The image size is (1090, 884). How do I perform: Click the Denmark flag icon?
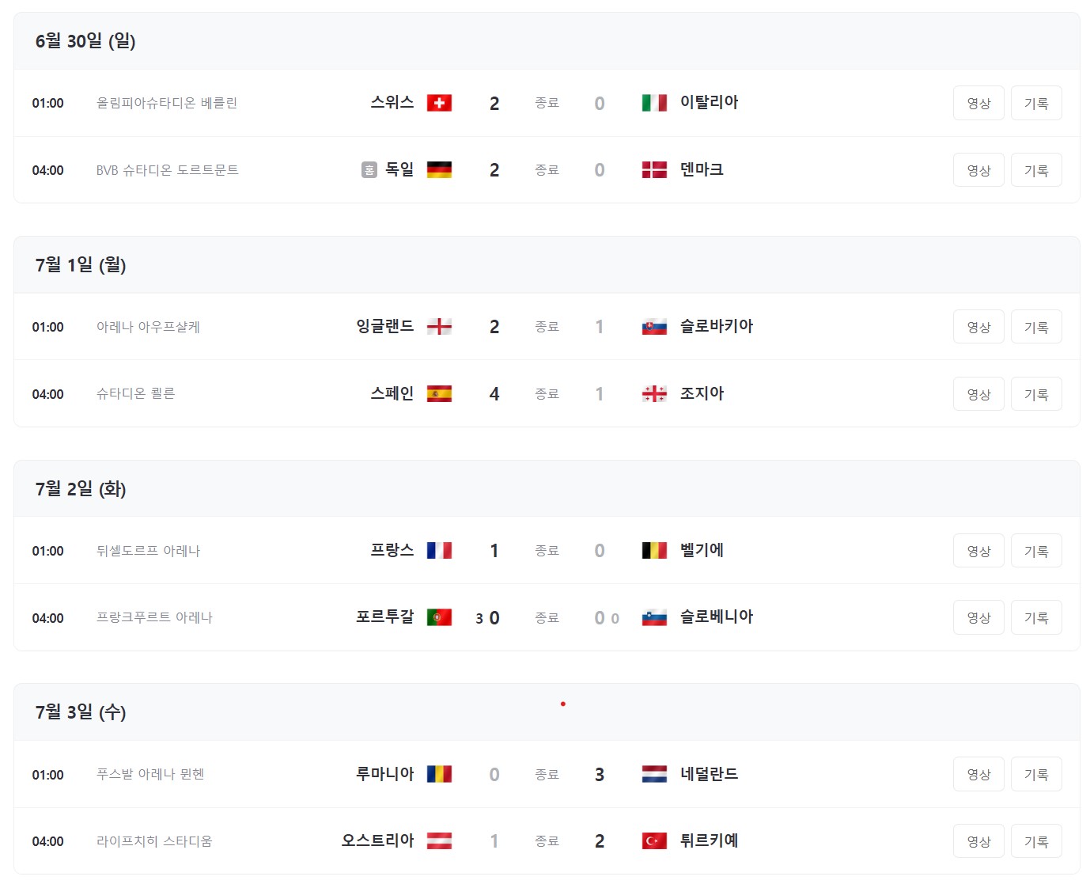(654, 169)
